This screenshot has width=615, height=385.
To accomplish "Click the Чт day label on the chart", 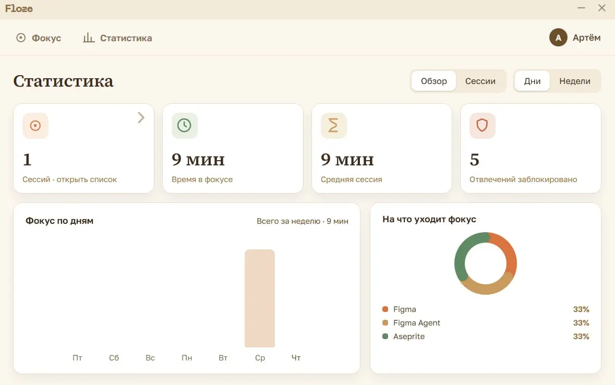I will click(x=296, y=358).
